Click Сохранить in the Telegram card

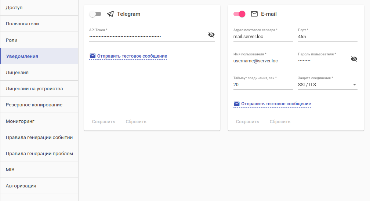tap(104, 122)
